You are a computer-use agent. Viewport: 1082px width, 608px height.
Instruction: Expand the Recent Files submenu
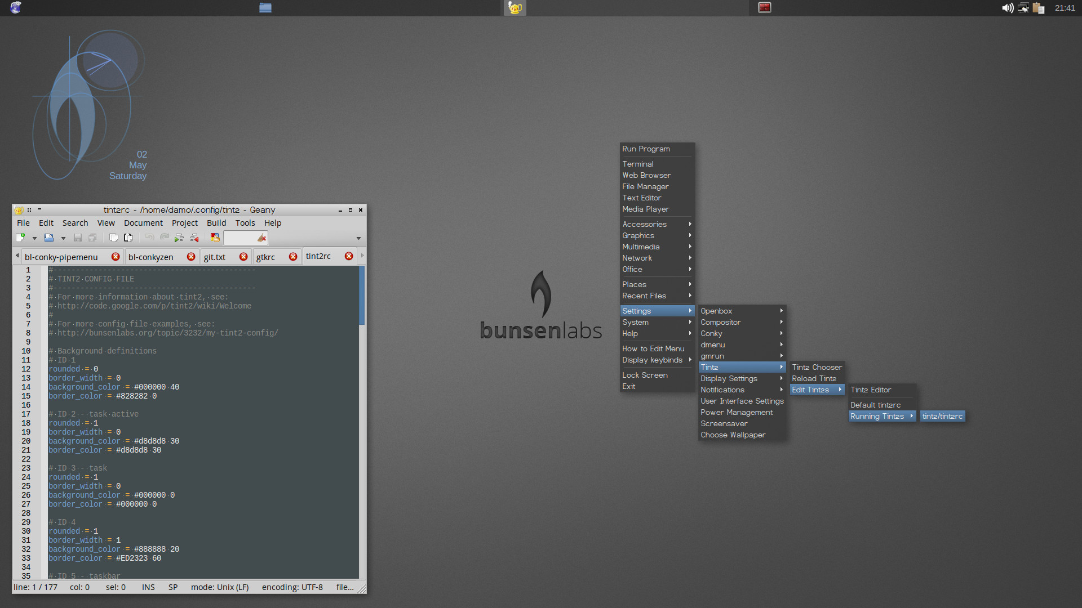point(657,296)
